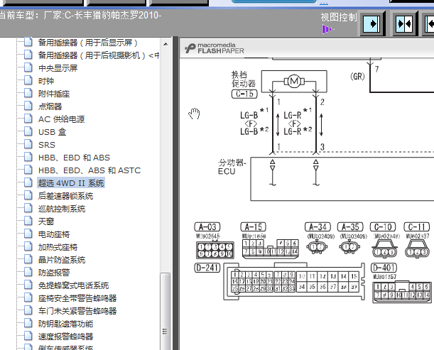The image size is (434, 350).
Task: Click the A-34 connector label
Action: click(x=318, y=227)
